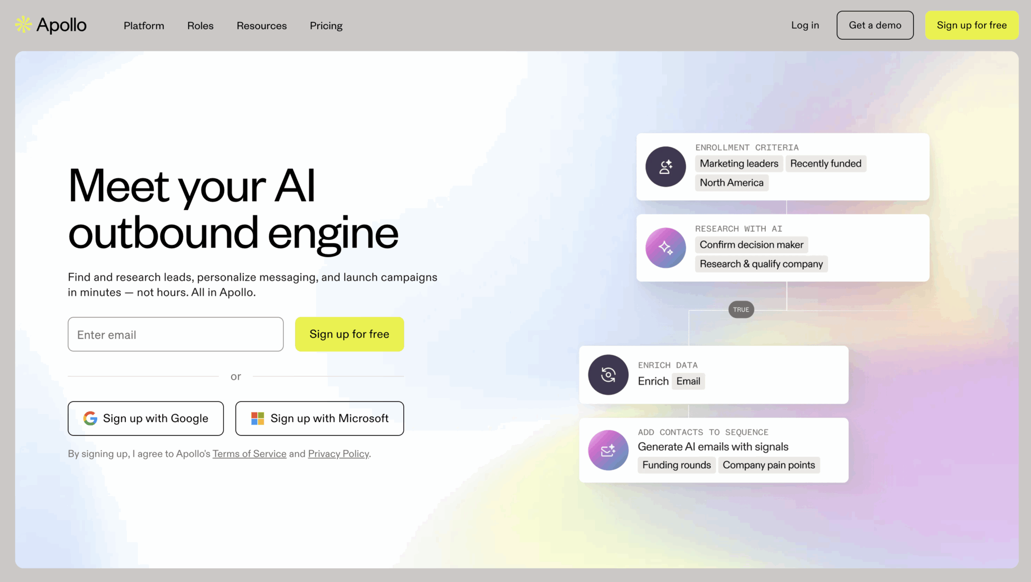Focus the Enter email field

176,335
